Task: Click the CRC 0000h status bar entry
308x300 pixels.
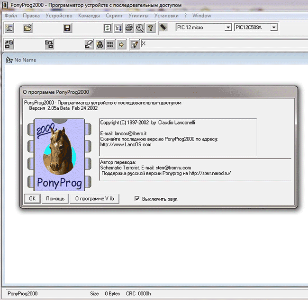Action: tap(138, 293)
